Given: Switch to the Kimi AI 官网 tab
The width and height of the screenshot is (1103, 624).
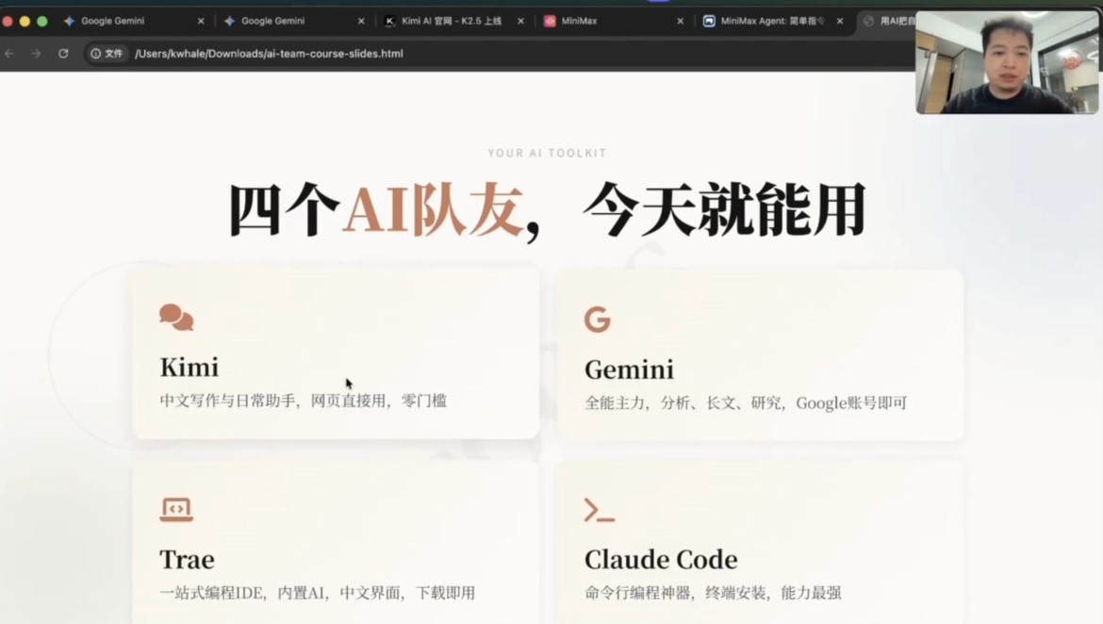Looking at the screenshot, I should pyautogui.click(x=451, y=21).
